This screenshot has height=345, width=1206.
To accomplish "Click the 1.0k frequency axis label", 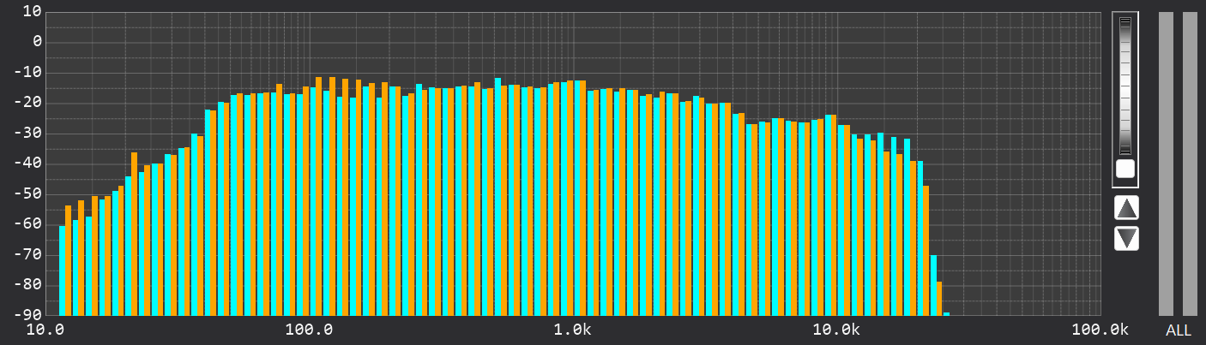I will (x=573, y=330).
